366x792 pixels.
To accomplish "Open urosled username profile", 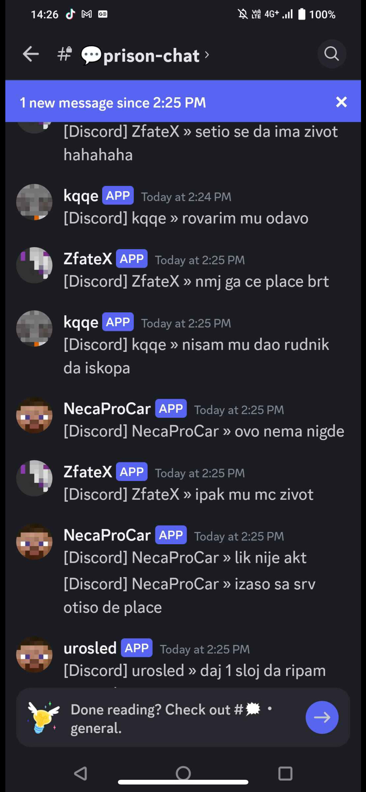I will (x=90, y=648).
